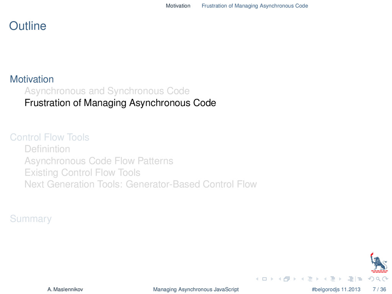Screen dimensions: 392x294
Task: Jump to Control Flow Tools section
Action: [49, 137]
